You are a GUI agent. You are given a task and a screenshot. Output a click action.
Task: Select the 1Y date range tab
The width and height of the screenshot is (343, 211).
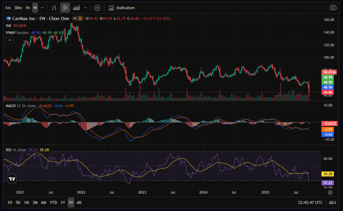point(63,203)
